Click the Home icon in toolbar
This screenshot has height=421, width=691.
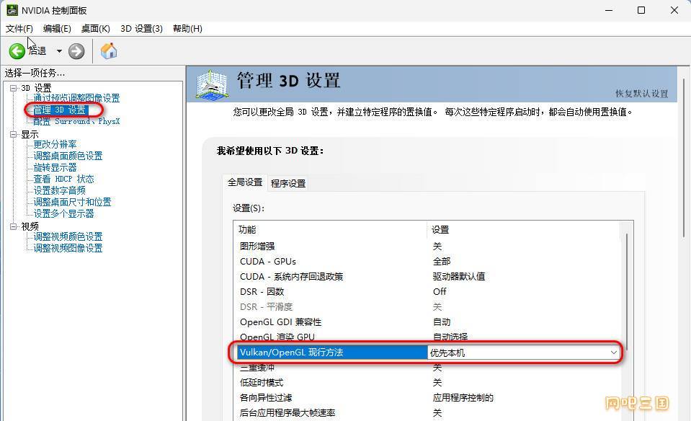[x=109, y=51]
